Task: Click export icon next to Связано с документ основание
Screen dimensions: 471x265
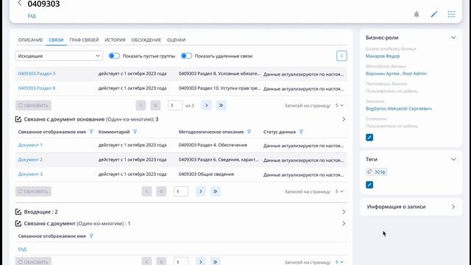Action: click(x=18, y=119)
